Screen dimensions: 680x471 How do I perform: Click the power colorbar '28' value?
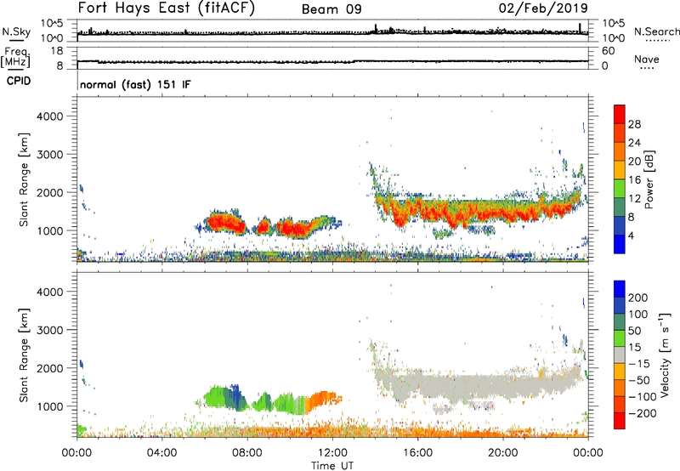coord(634,124)
